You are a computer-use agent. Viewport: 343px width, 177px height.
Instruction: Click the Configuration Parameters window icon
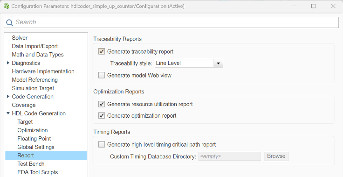7,6
